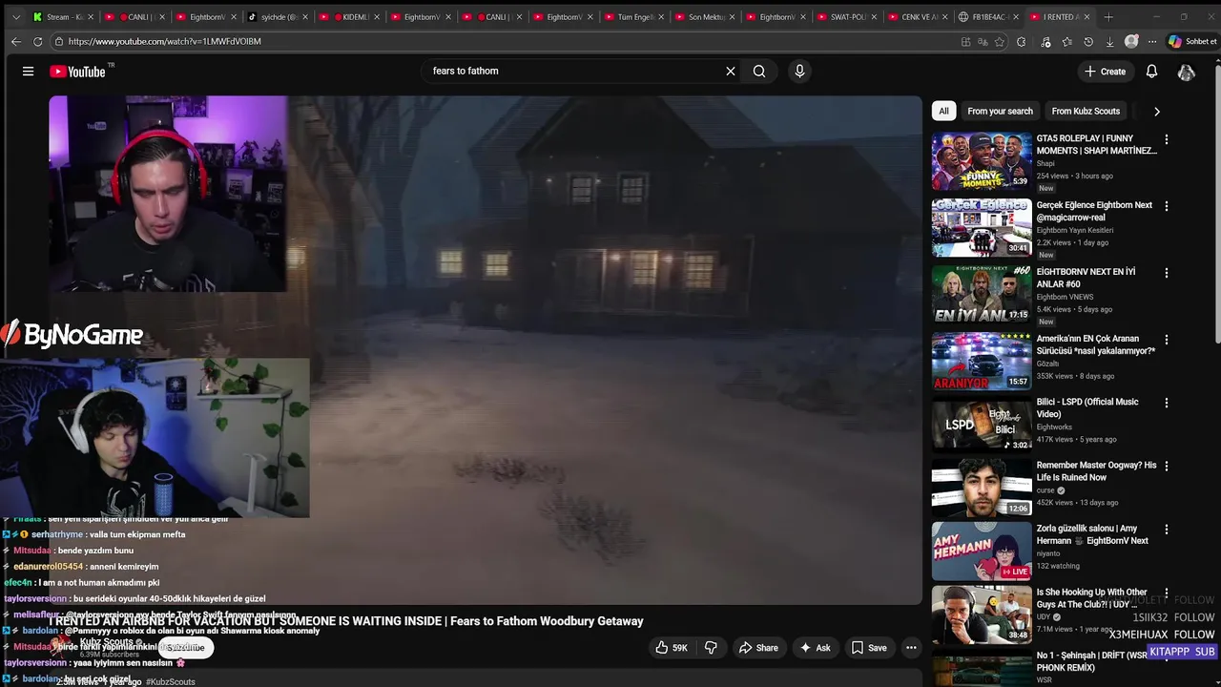Viewport: 1221px width, 687px height.
Task: Open browser downloads icon
Action: pos(1109,42)
